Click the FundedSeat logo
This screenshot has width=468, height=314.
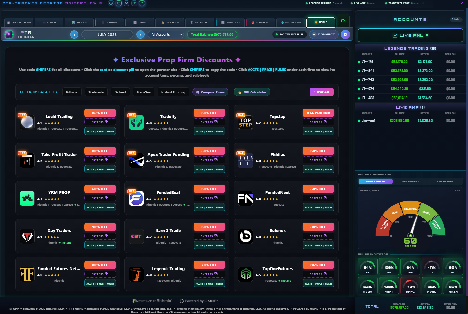(x=136, y=198)
